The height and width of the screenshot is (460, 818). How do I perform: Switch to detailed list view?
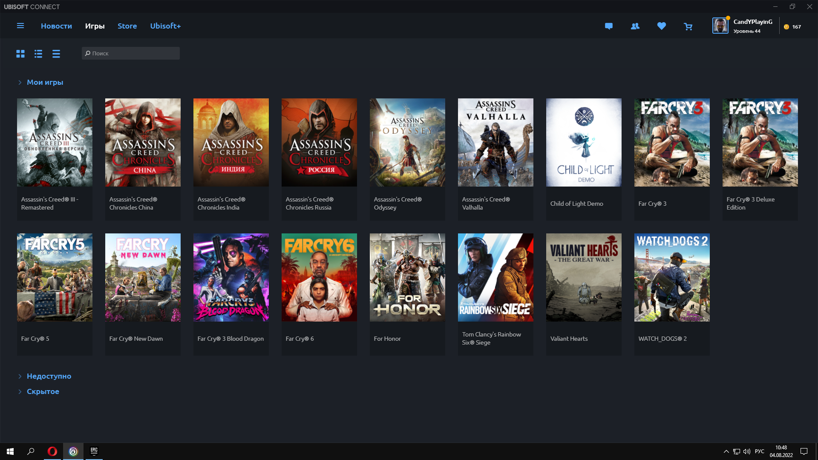[x=38, y=54]
